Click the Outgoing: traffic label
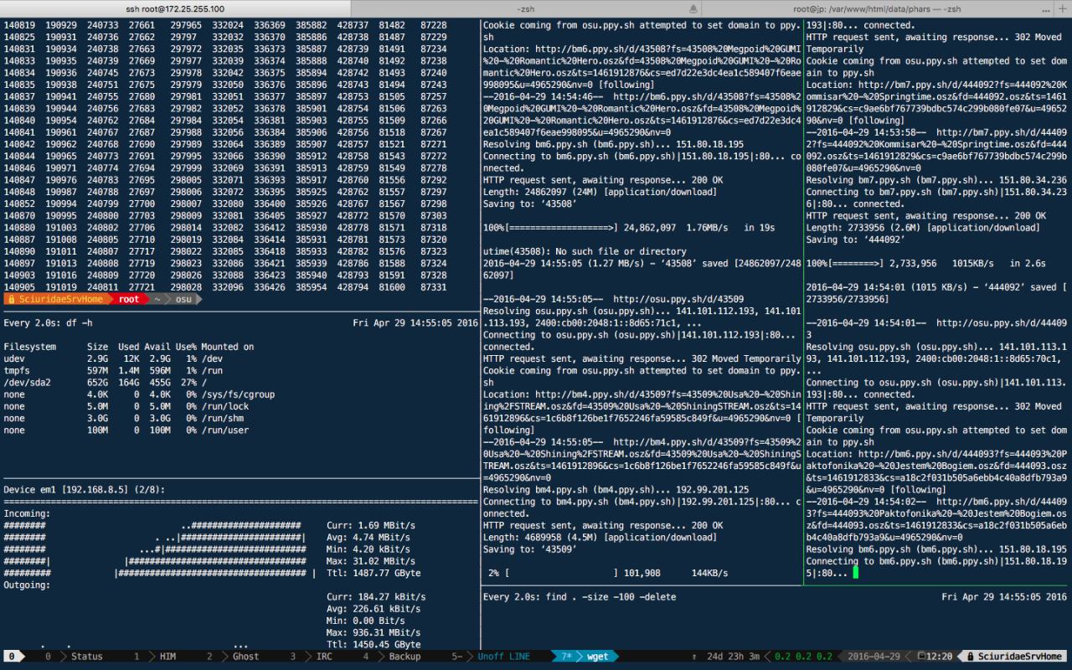The height and width of the screenshot is (670, 1072). pyautogui.click(x=27, y=585)
